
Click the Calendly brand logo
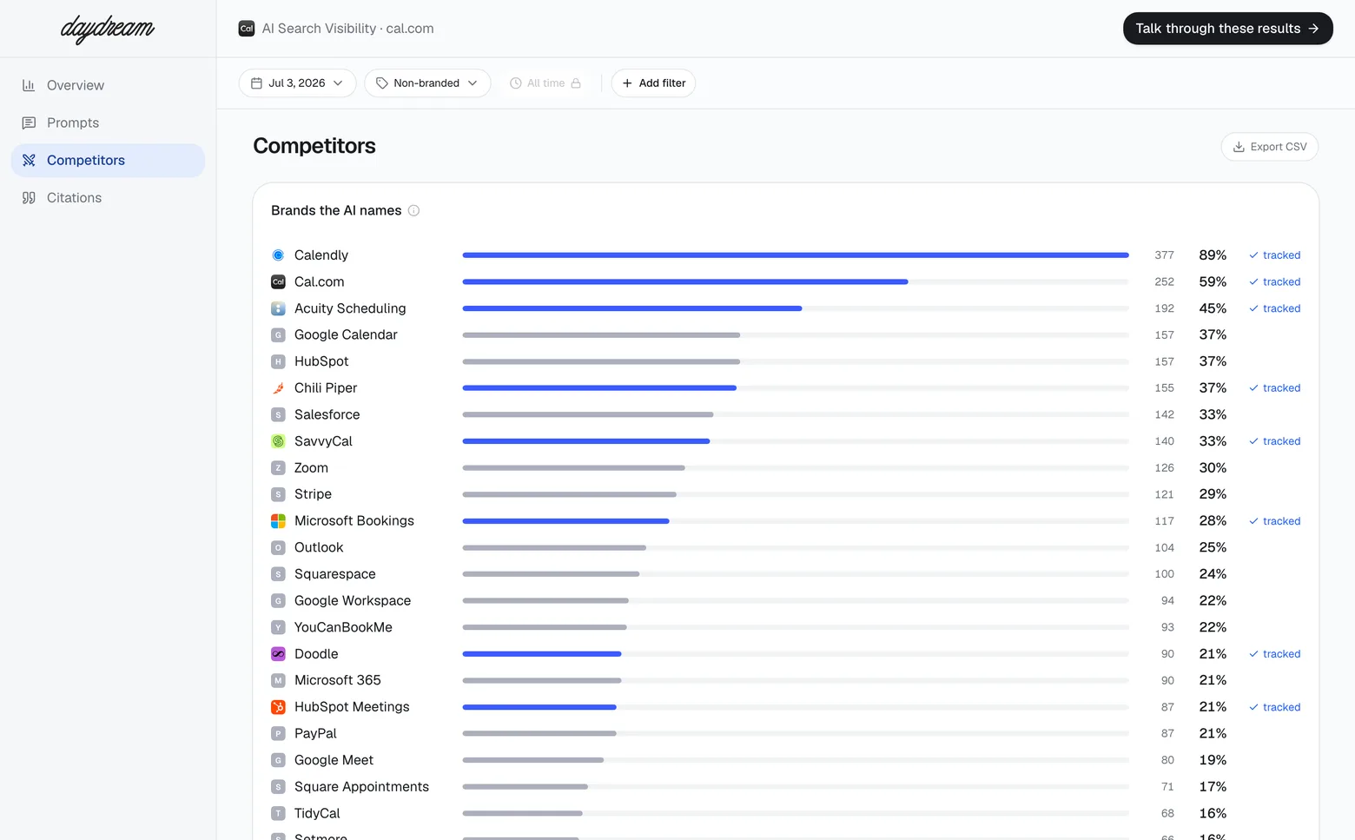coord(278,255)
